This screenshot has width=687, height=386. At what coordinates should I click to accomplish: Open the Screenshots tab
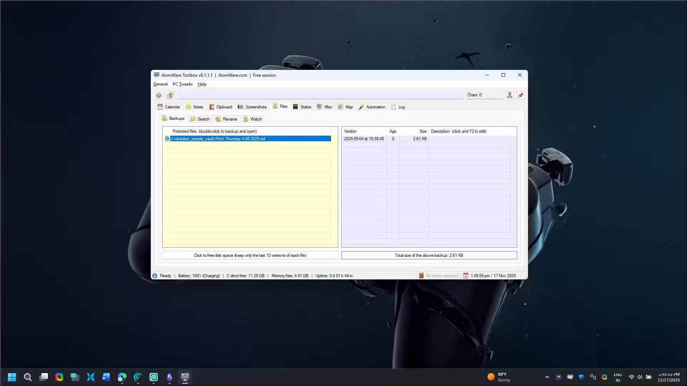[x=252, y=107]
